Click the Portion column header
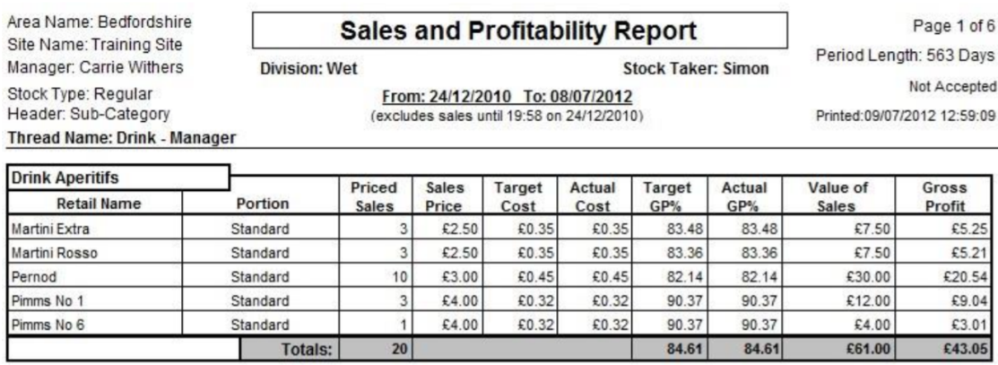Screen dimensions: 998x365 tap(263, 204)
